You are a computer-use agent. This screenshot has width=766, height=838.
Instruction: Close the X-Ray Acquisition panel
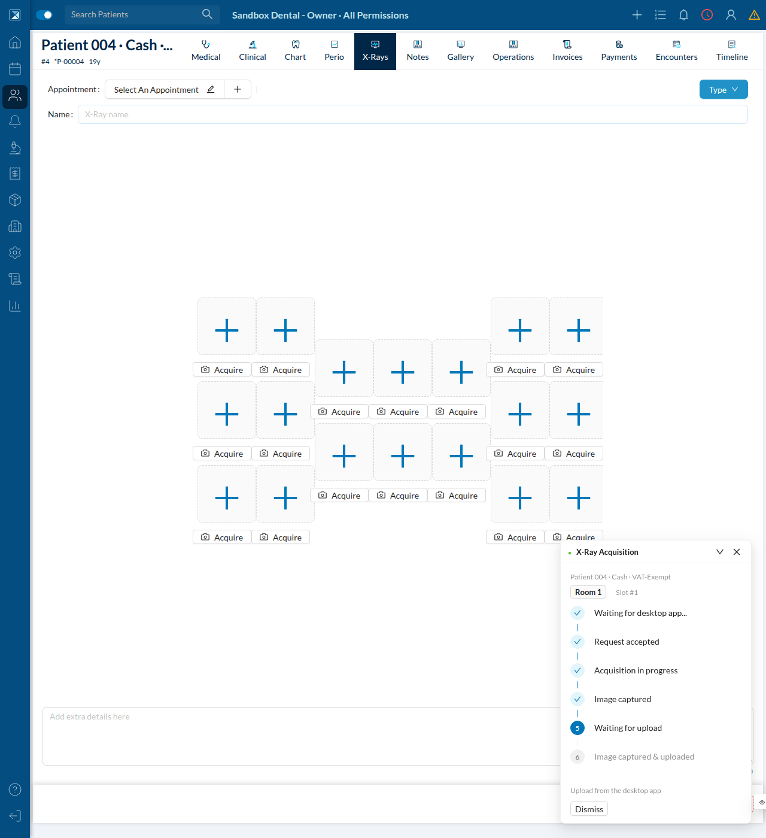click(737, 552)
